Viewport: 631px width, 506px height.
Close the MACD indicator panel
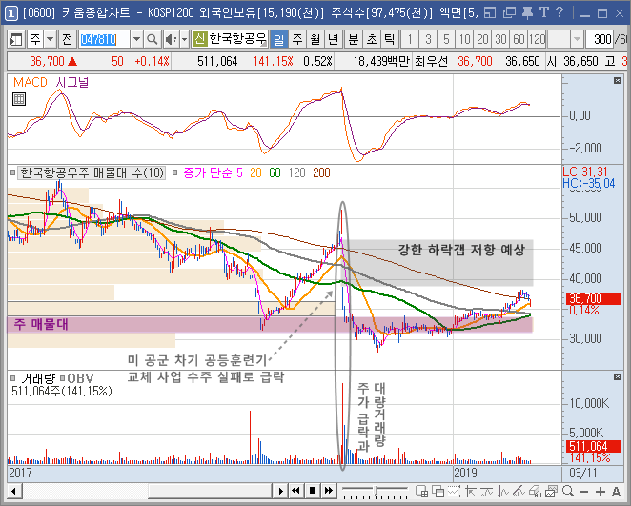coord(618,81)
